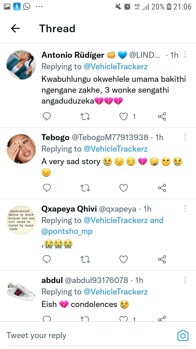Viewport: 196px width, 349px height.
Task: Like Tebogo's sad story tweet
Action: click(x=124, y=188)
